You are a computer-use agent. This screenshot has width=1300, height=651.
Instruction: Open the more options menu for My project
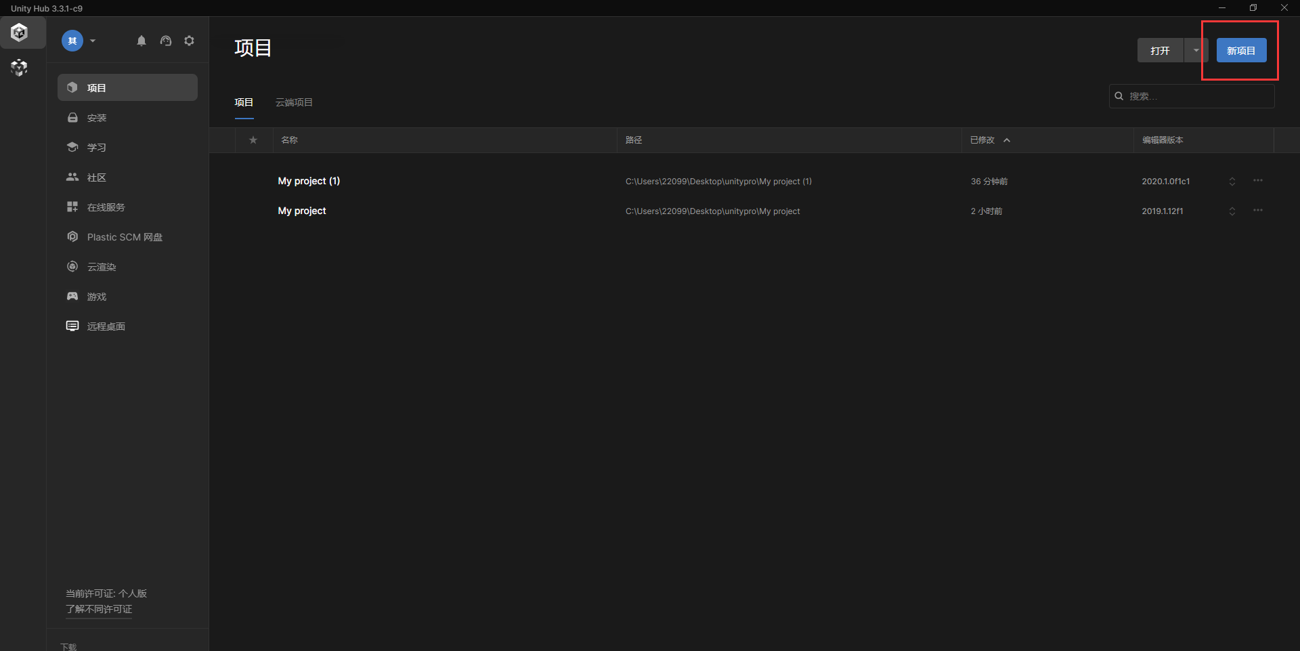pyautogui.click(x=1257, y=211)
